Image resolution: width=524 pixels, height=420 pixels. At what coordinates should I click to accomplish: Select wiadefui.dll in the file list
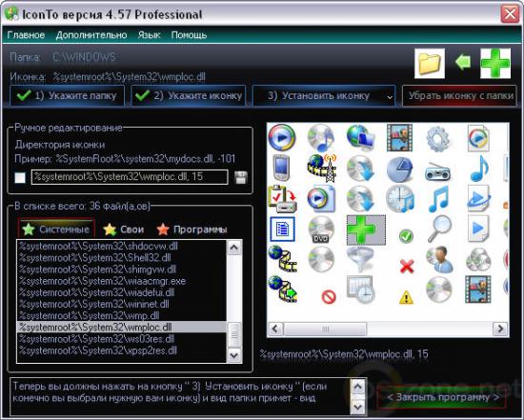pos(122,292)
